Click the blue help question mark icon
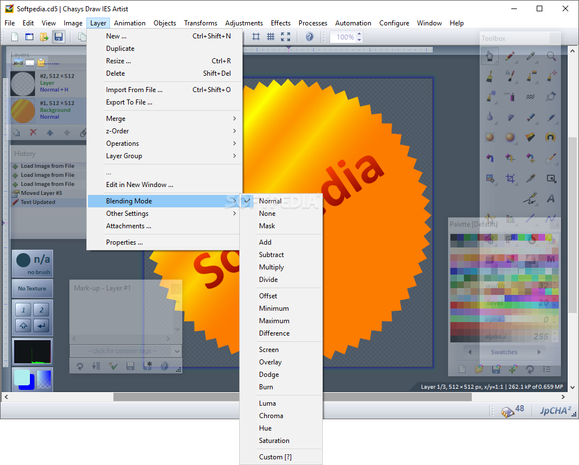Image resolution: width=579 pixels, height=465 pixels. [309, 37]
